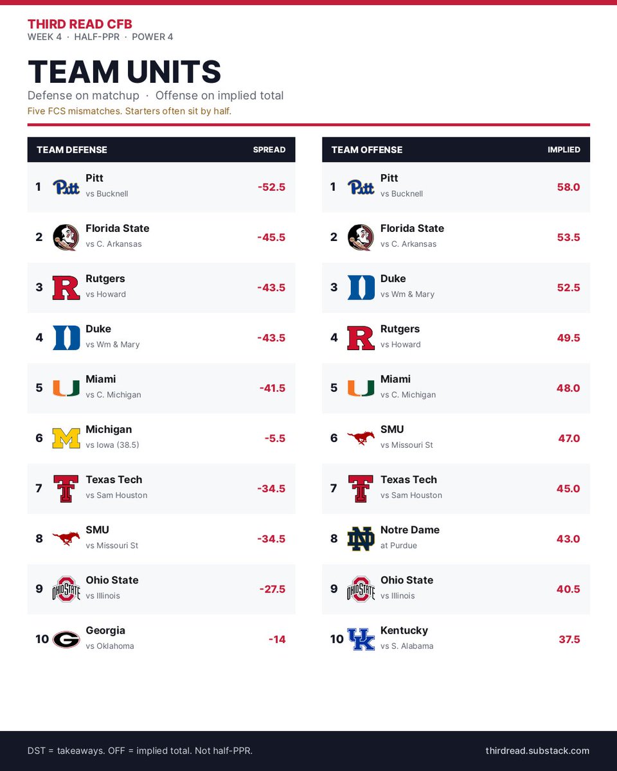Click the SMU mustang logo in Team Offense
617x771 pixels.
pyautogui.click(x=361, y=438)
